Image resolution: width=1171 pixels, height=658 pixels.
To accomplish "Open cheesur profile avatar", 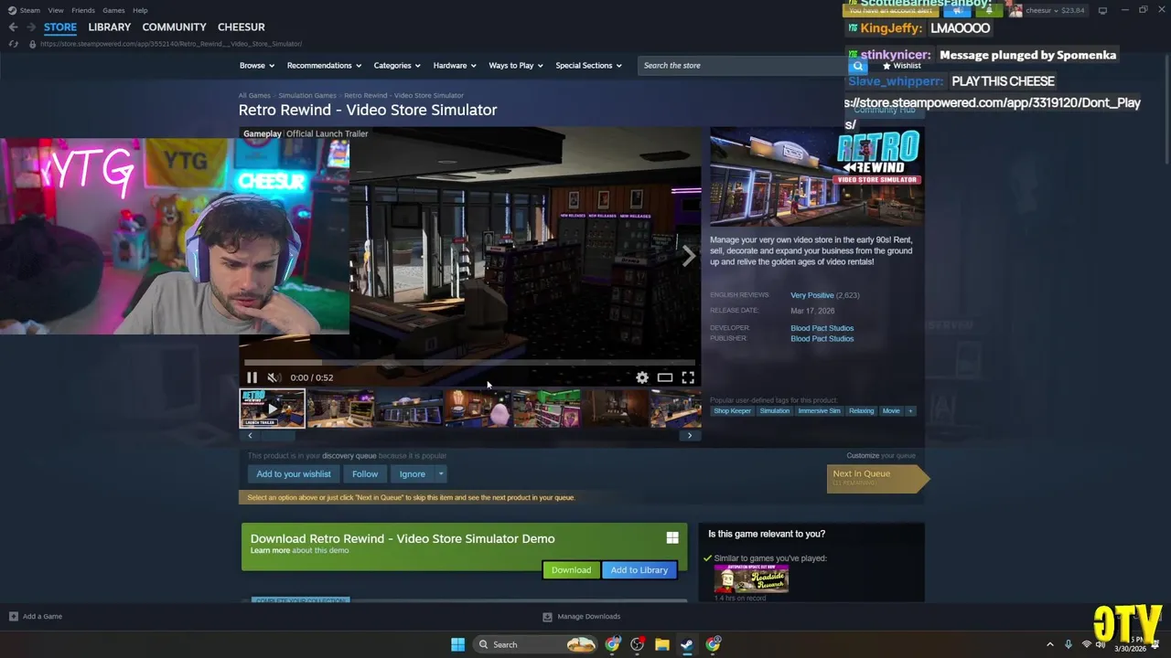I will click(x=1015, y=11).
